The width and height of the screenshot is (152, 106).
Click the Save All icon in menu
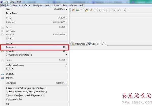pyautogui.click(x=3, y=35)
